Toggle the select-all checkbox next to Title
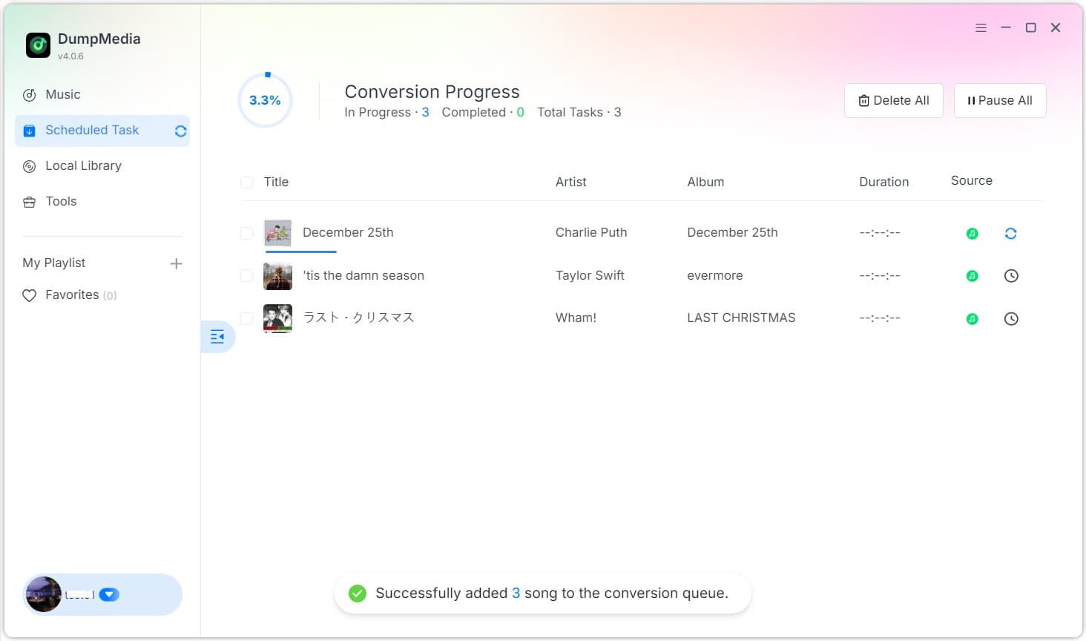This screenshot has width=1086, height=641. [247, 183]
